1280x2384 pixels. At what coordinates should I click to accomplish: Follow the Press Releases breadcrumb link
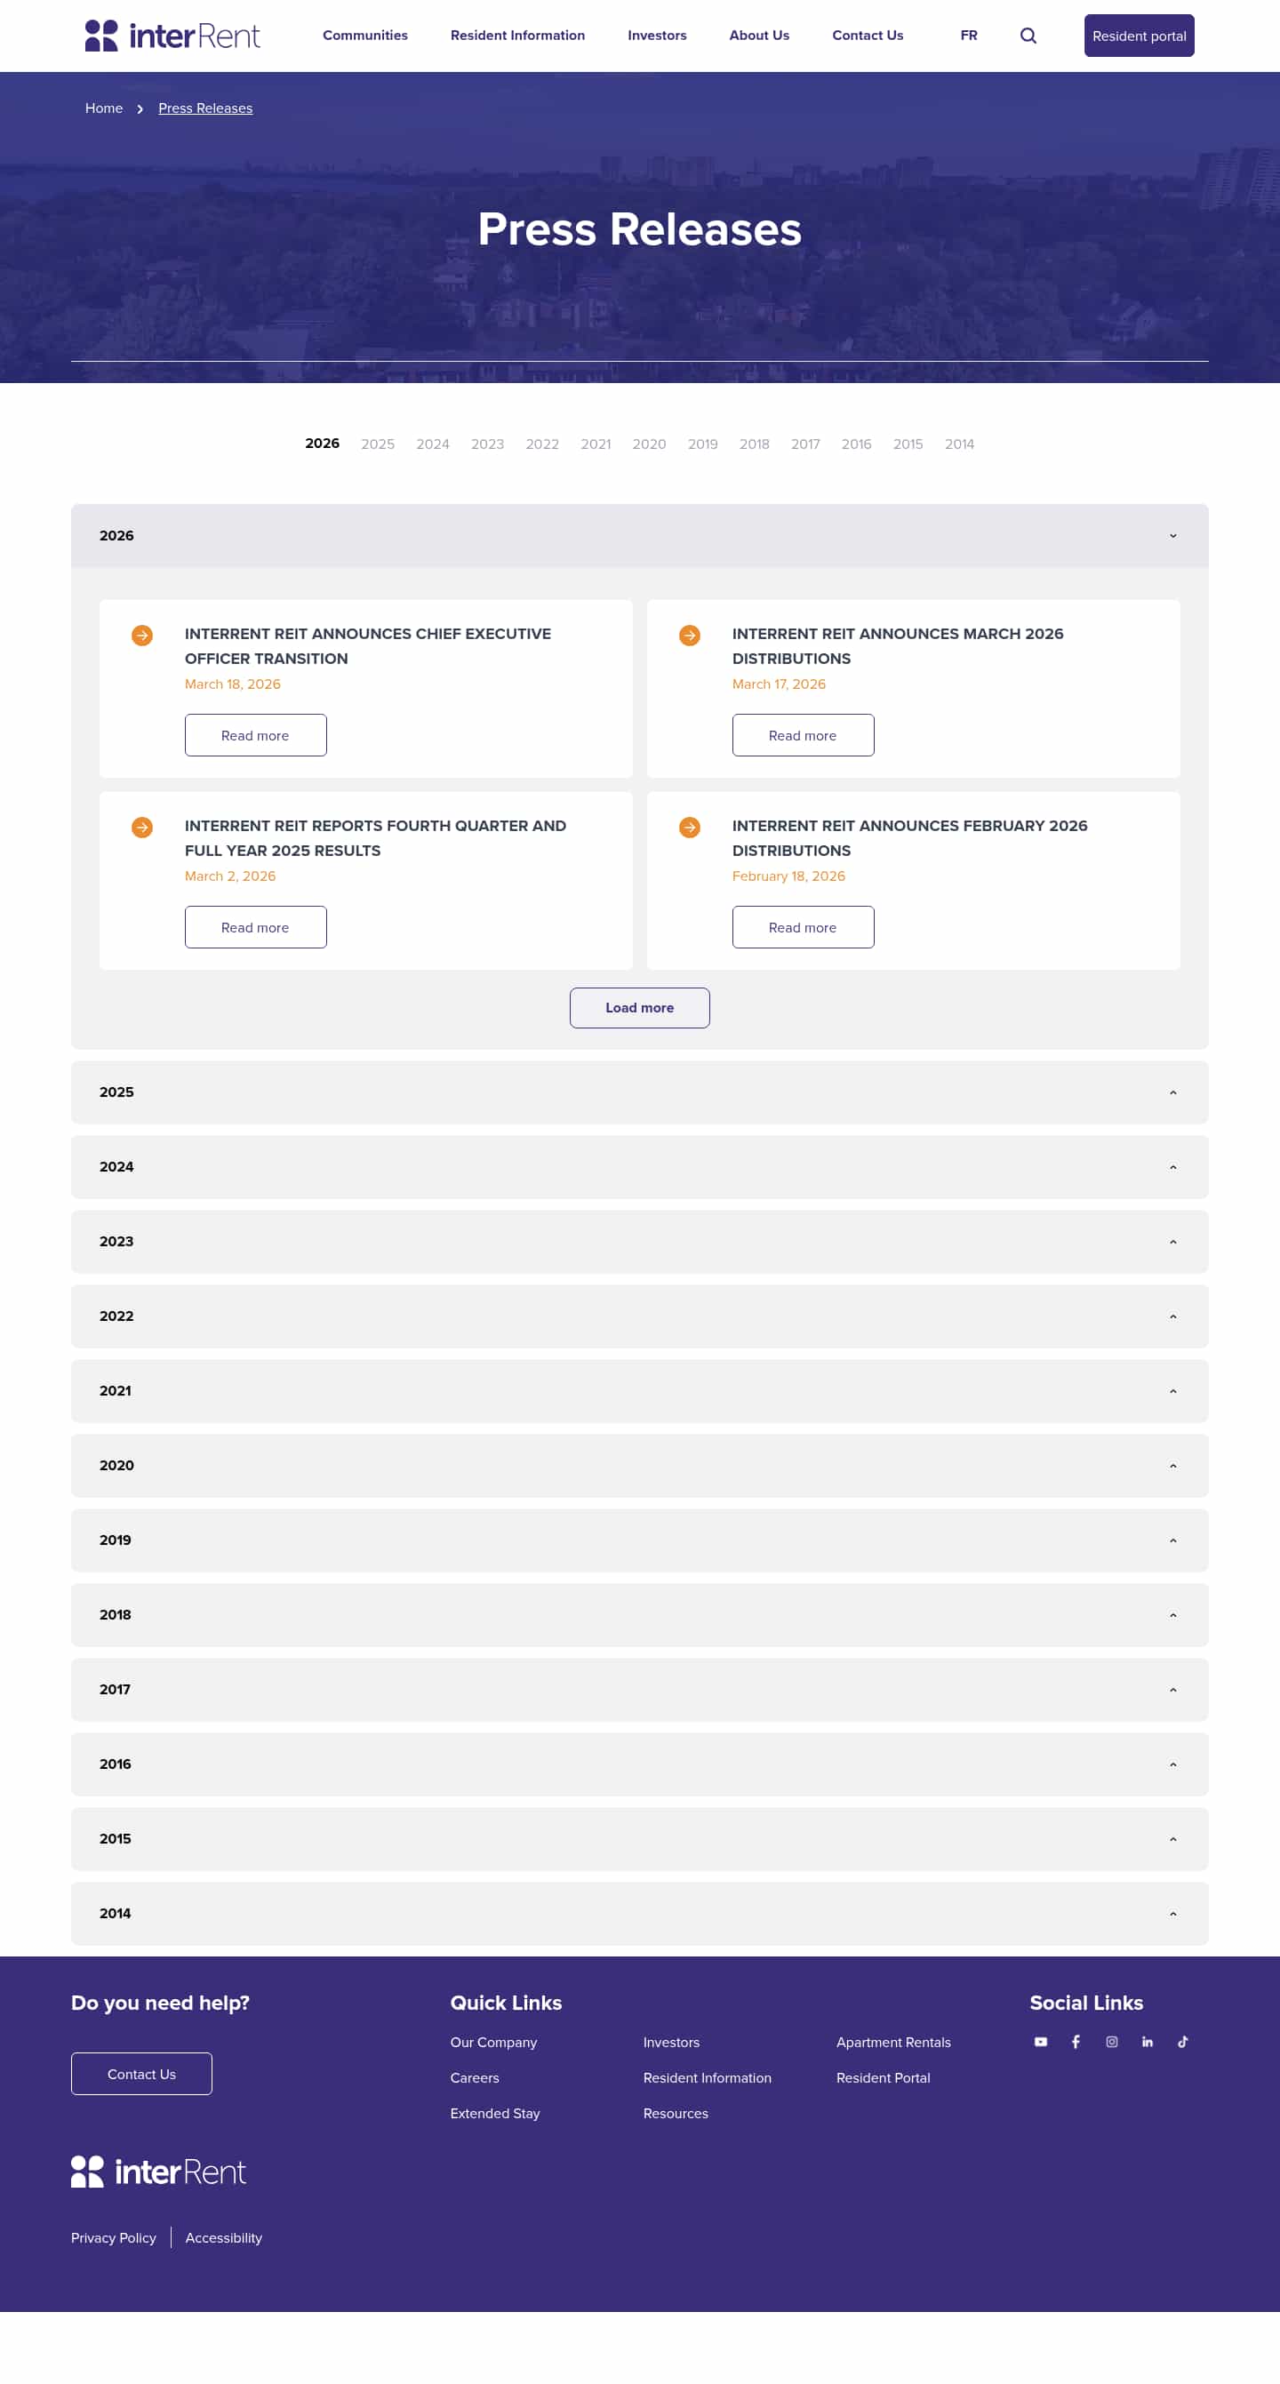[x=204, y=108]
